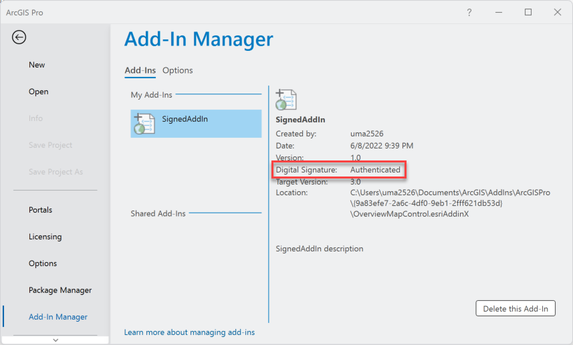This screenshot has height=345, width=573.
Task: Click the creator value uma2526
Action: tap(367, 134)
